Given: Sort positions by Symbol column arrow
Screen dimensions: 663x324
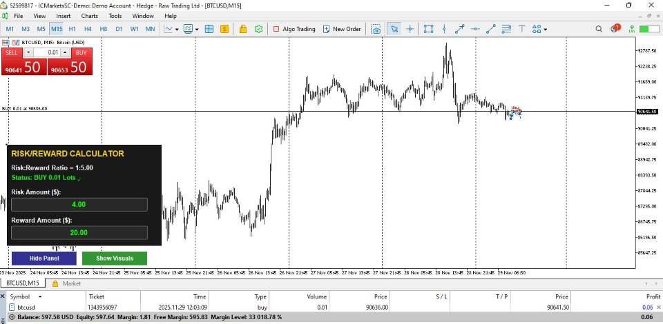Looking at the screenshot, I should coord(40,296).
